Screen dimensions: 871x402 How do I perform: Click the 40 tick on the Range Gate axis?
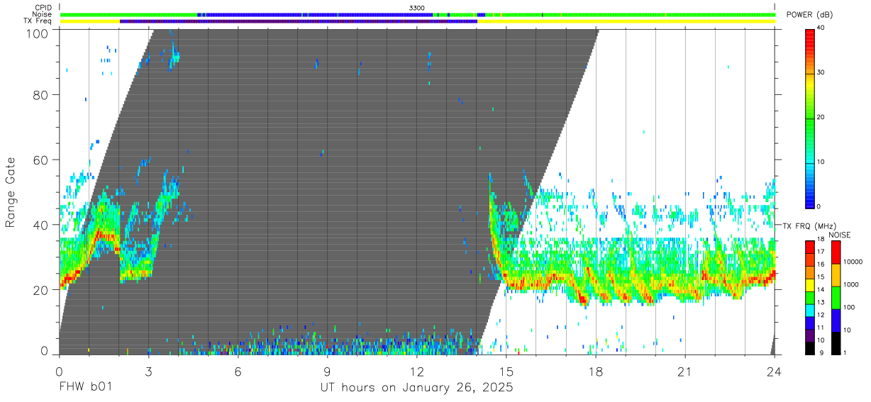[x=41, y=225]
